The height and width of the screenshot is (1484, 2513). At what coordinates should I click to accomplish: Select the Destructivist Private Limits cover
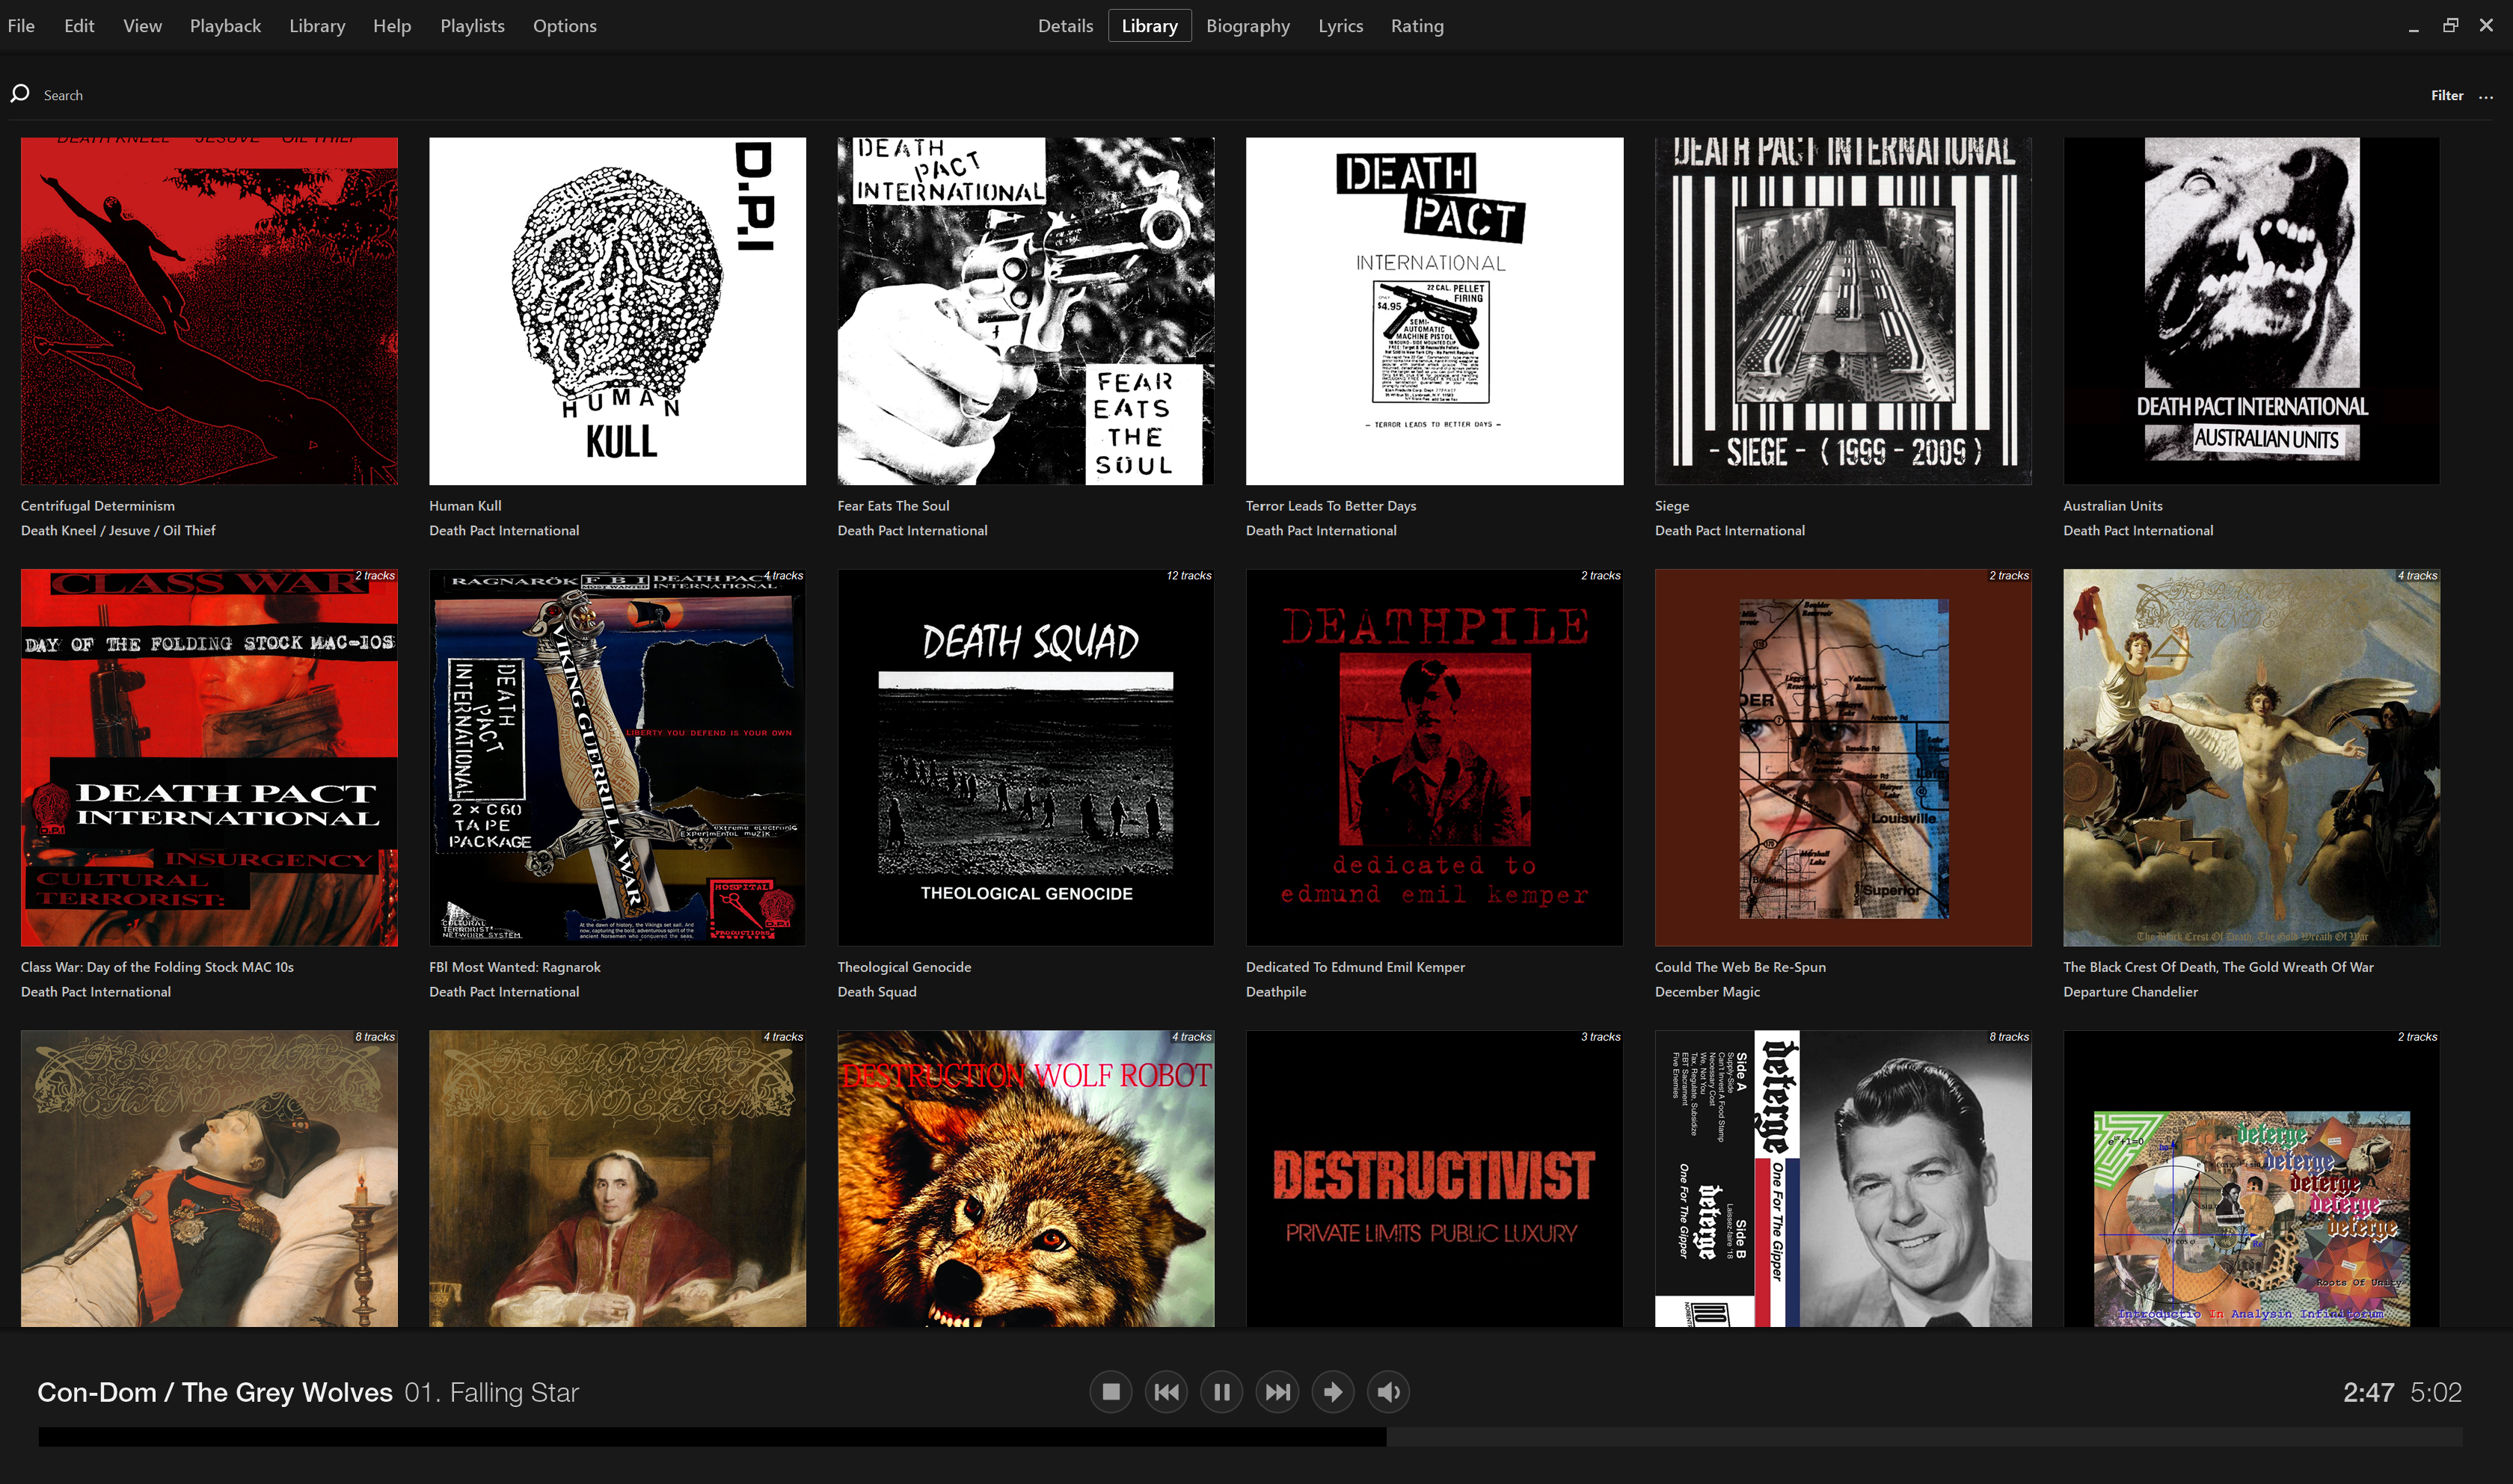point(1435,1178)
